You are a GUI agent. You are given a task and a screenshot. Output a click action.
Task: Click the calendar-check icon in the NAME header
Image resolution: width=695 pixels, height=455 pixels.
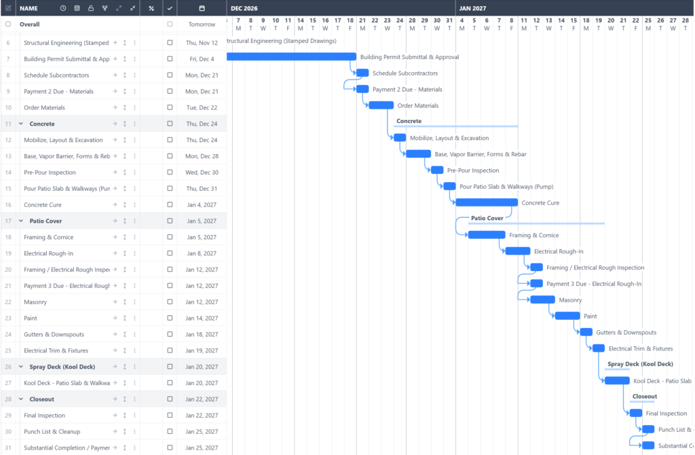(77, 8)
